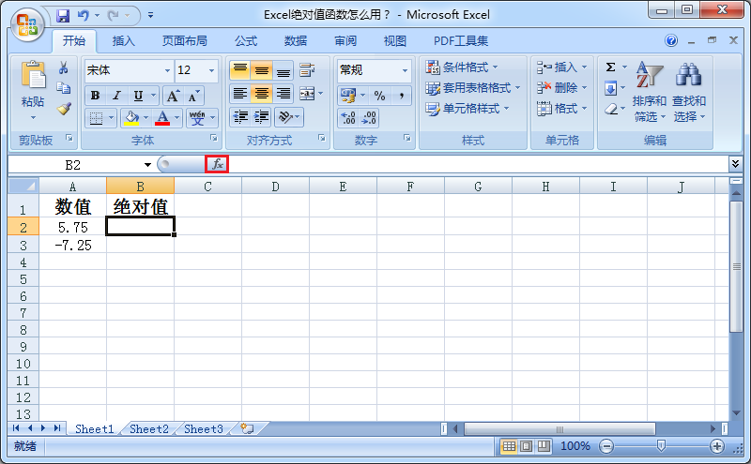This screenshot has width=751, height=464.
Task: Expand 单元格样式 cell styles menu
Action: click(467, 109)
